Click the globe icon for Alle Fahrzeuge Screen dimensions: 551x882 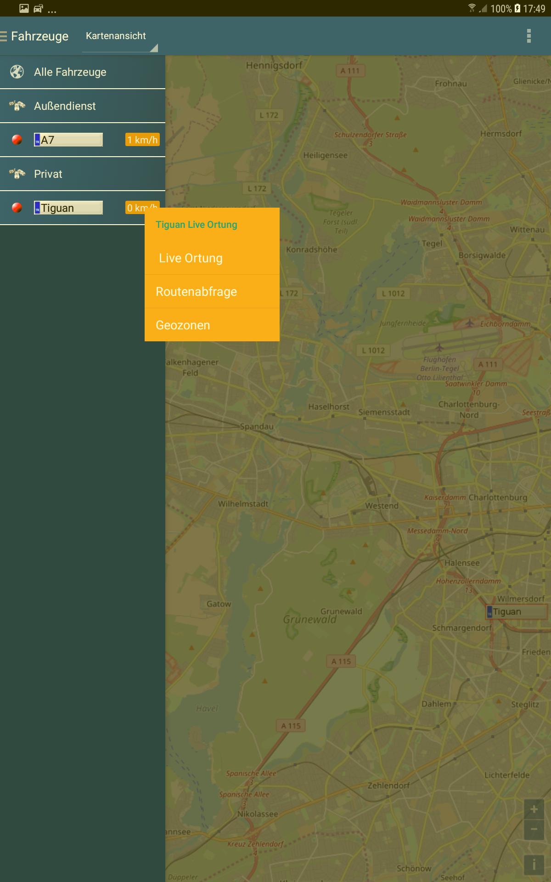click(x=17, y=72)
